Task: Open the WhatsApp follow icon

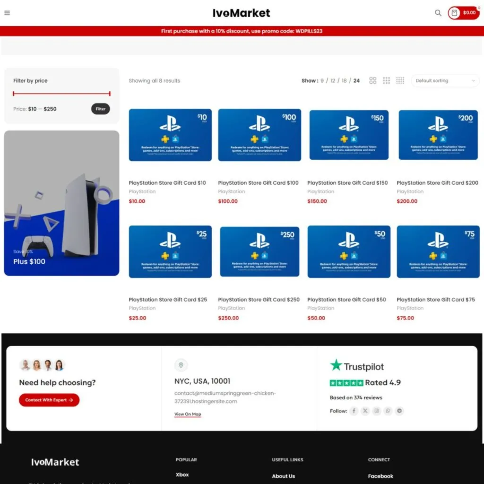Action: click(388, 411)
